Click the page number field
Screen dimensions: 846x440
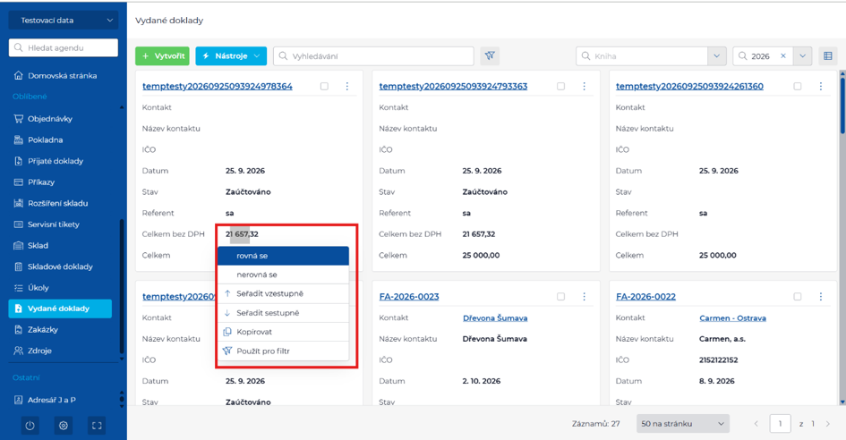click(780, 424)
